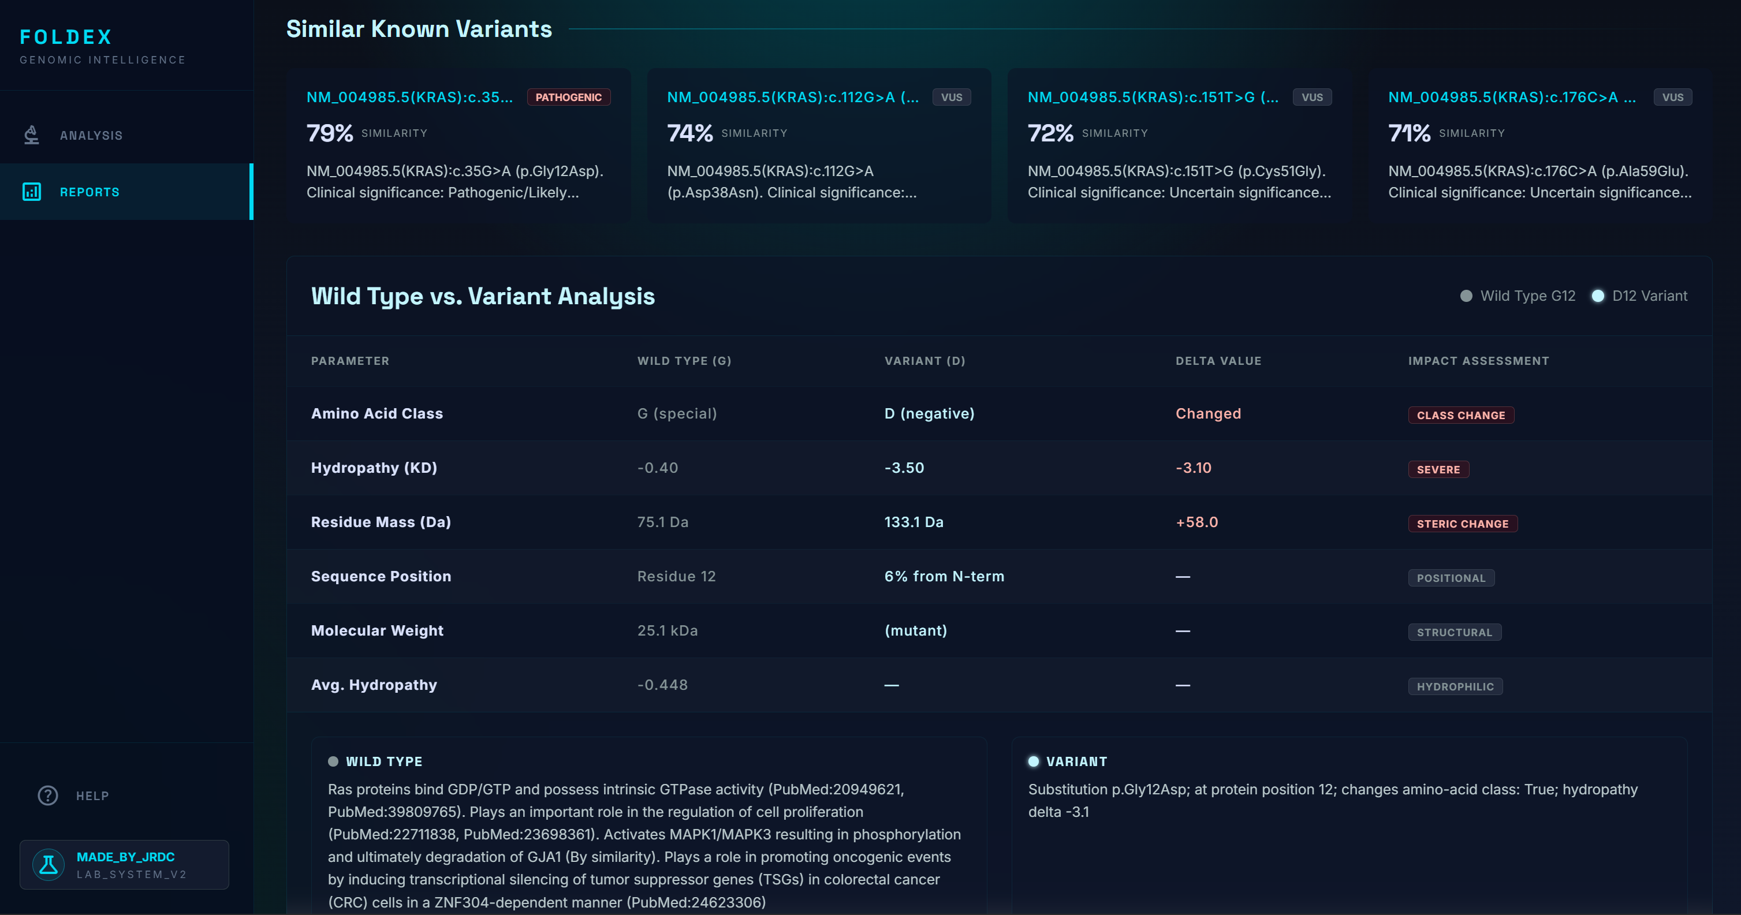Click the MADE_BY_JRDC profile card
Viewport: 1741px width, 915px height.
click(x=124, y=864)
